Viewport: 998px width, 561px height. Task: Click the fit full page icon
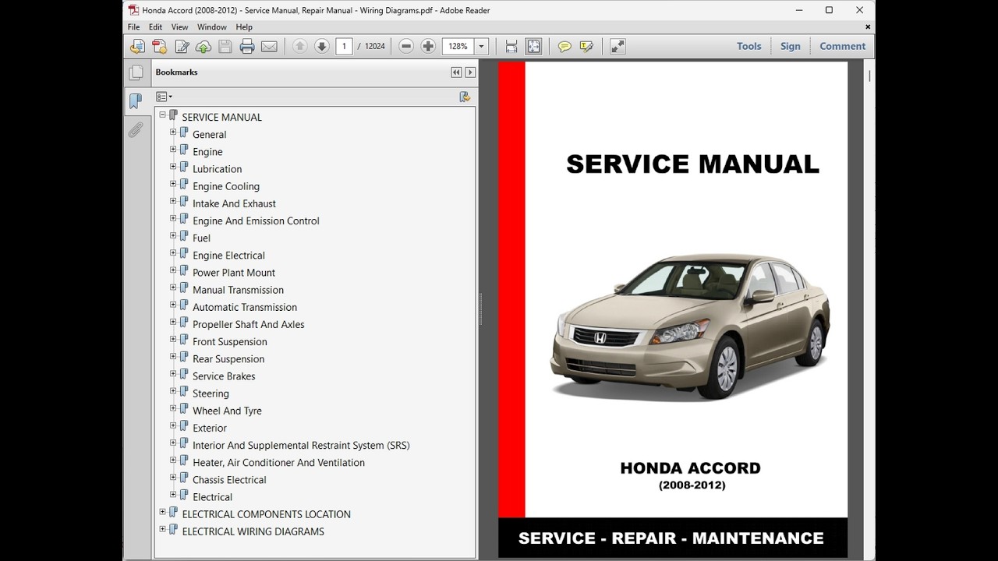click(x=533, y=47)
